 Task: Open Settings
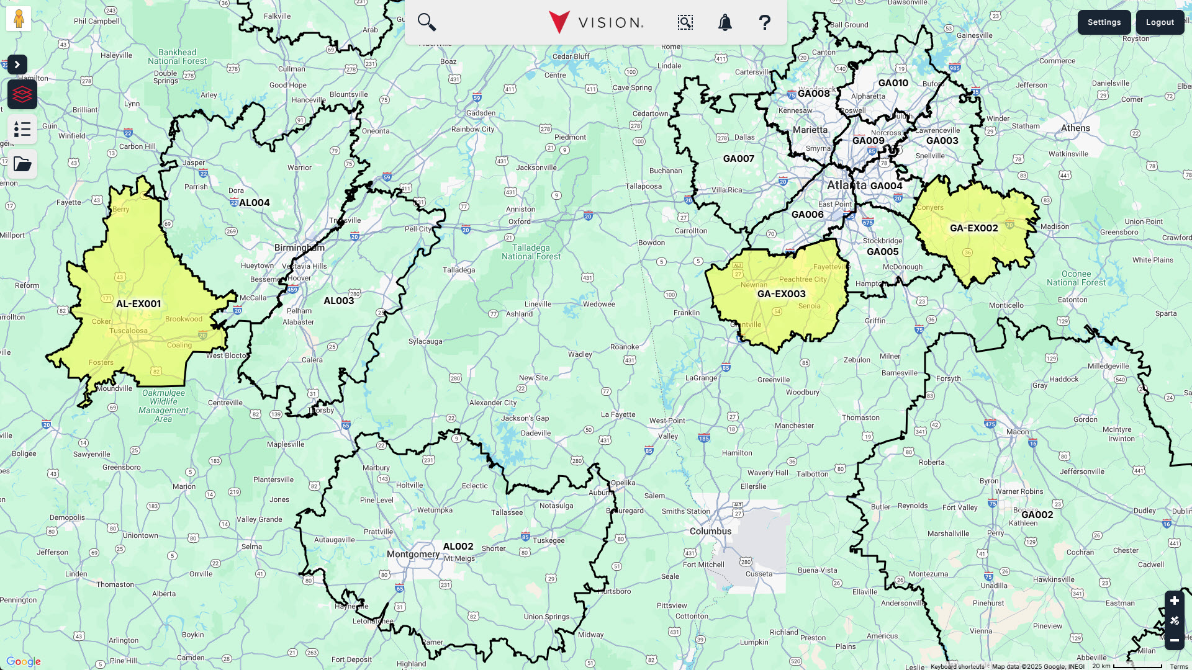click(1104, 22)
